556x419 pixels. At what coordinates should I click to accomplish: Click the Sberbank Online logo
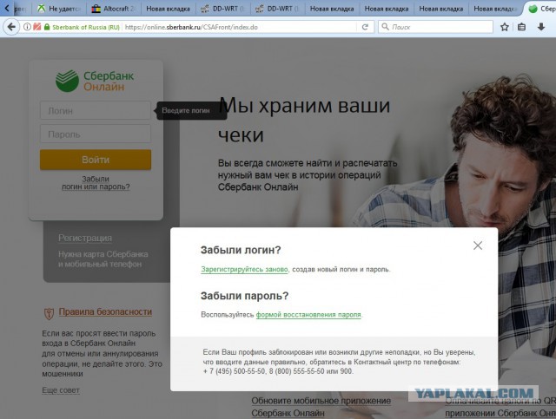coord(95,81)
